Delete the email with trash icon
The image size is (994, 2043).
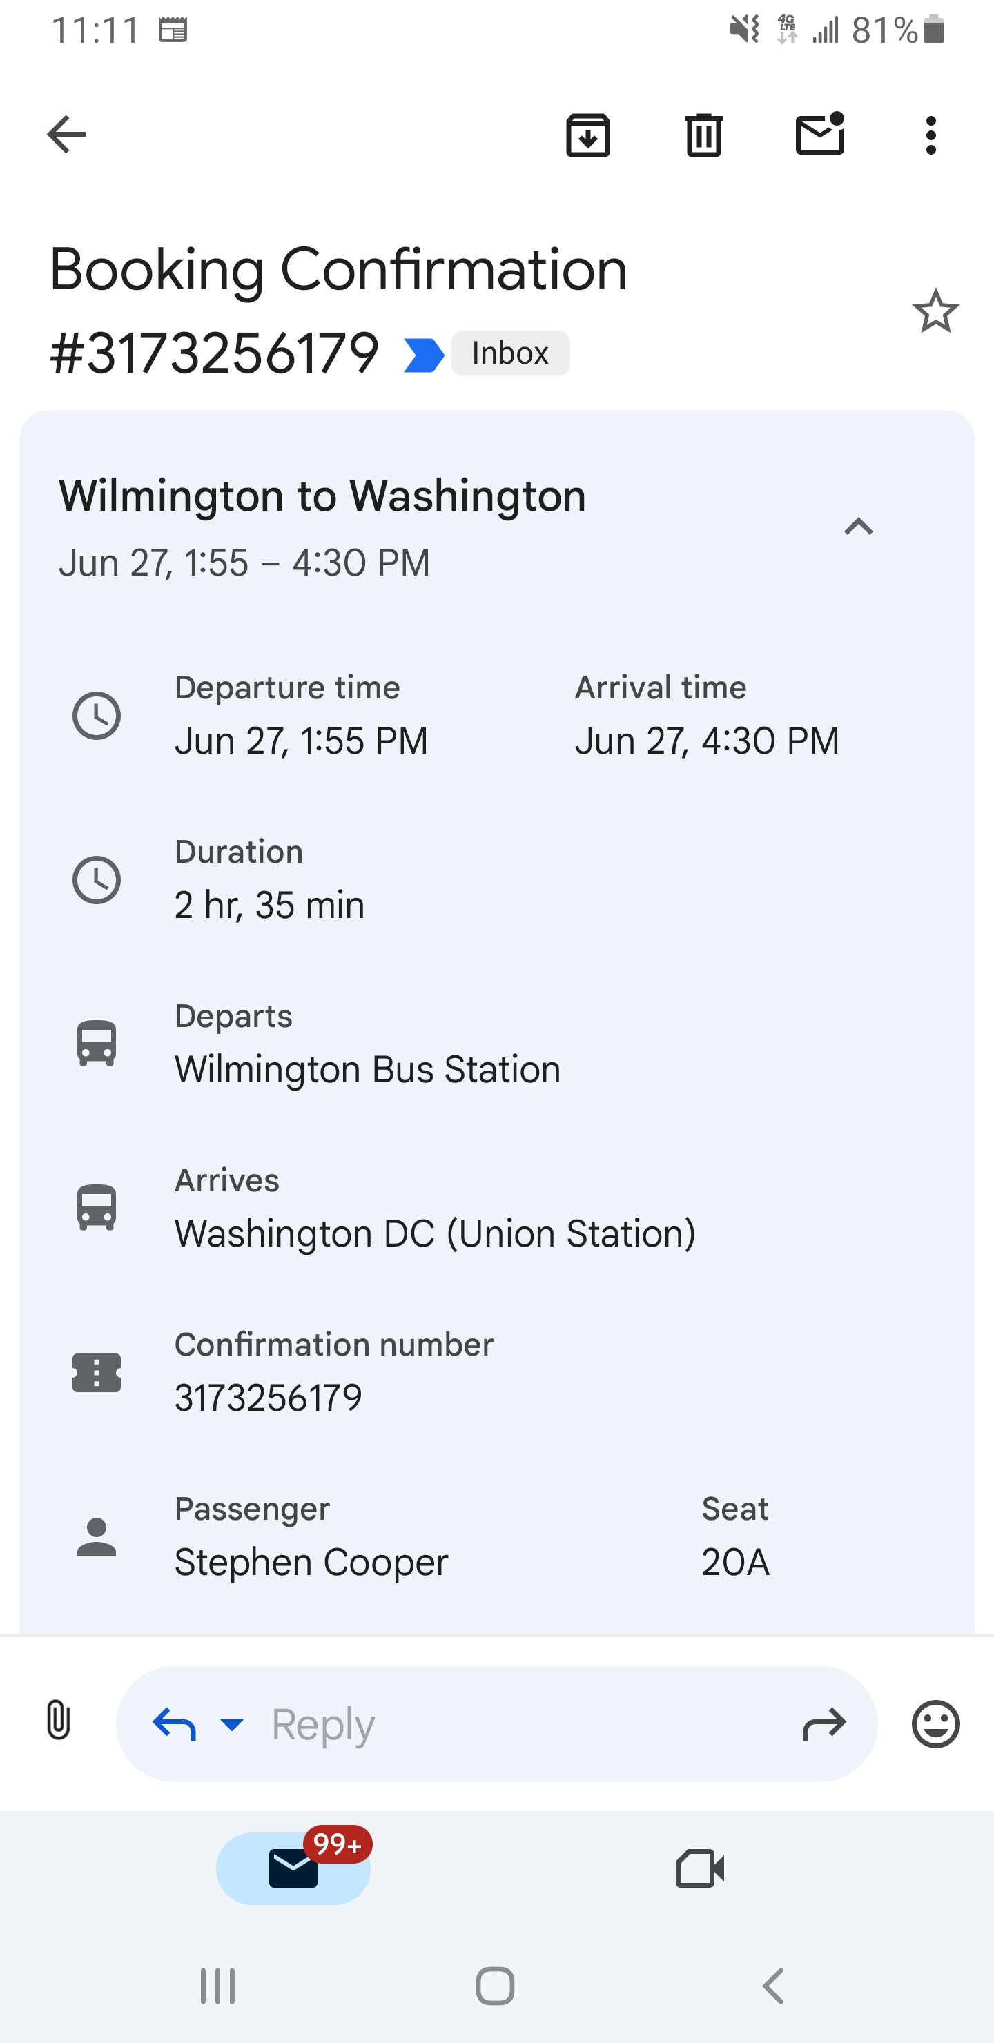(x=703, y=135)
